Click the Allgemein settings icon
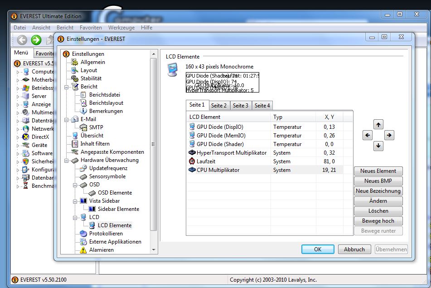431x288 pixels. click(x=74, y=62)
